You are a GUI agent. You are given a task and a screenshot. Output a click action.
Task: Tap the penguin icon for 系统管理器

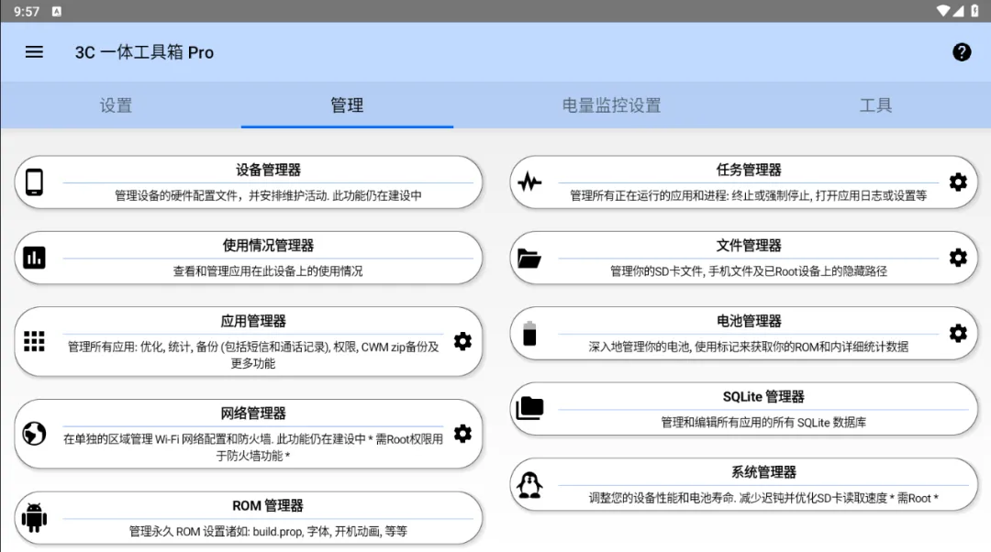[x=529, y=485]
